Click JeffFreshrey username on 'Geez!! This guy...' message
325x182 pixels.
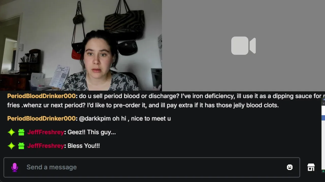(x=46, y=132)
